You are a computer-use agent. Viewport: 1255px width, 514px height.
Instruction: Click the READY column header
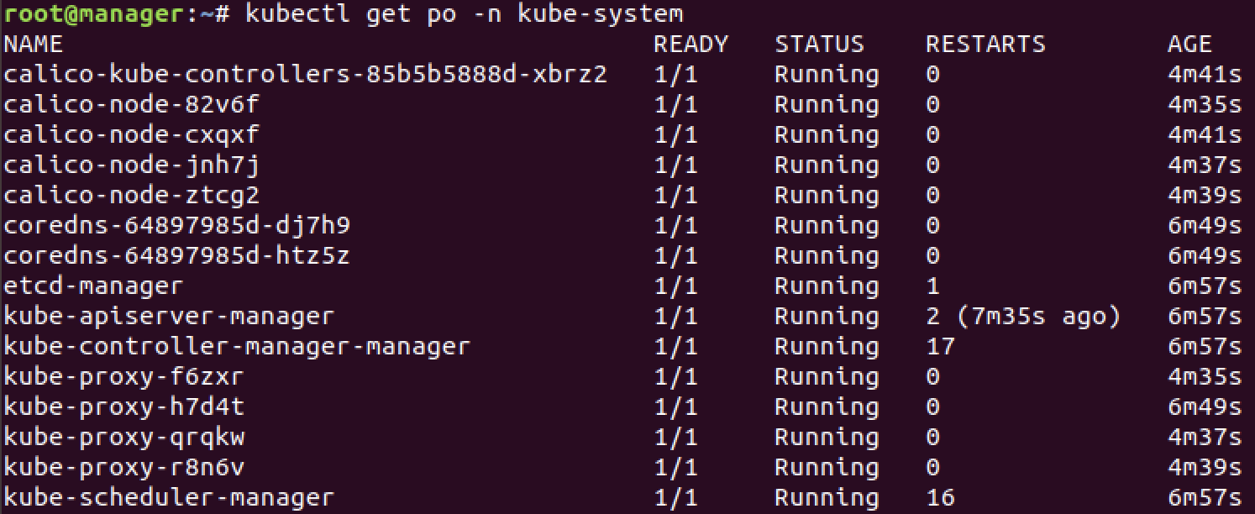coord(691,44)
